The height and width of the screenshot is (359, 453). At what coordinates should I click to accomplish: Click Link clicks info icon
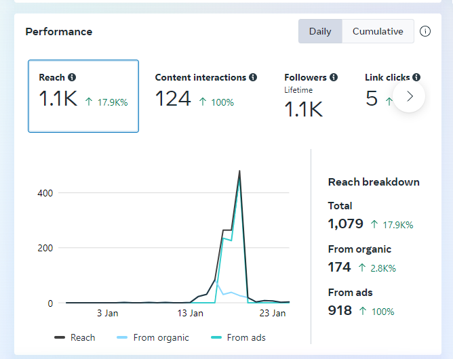pos(416,77)
